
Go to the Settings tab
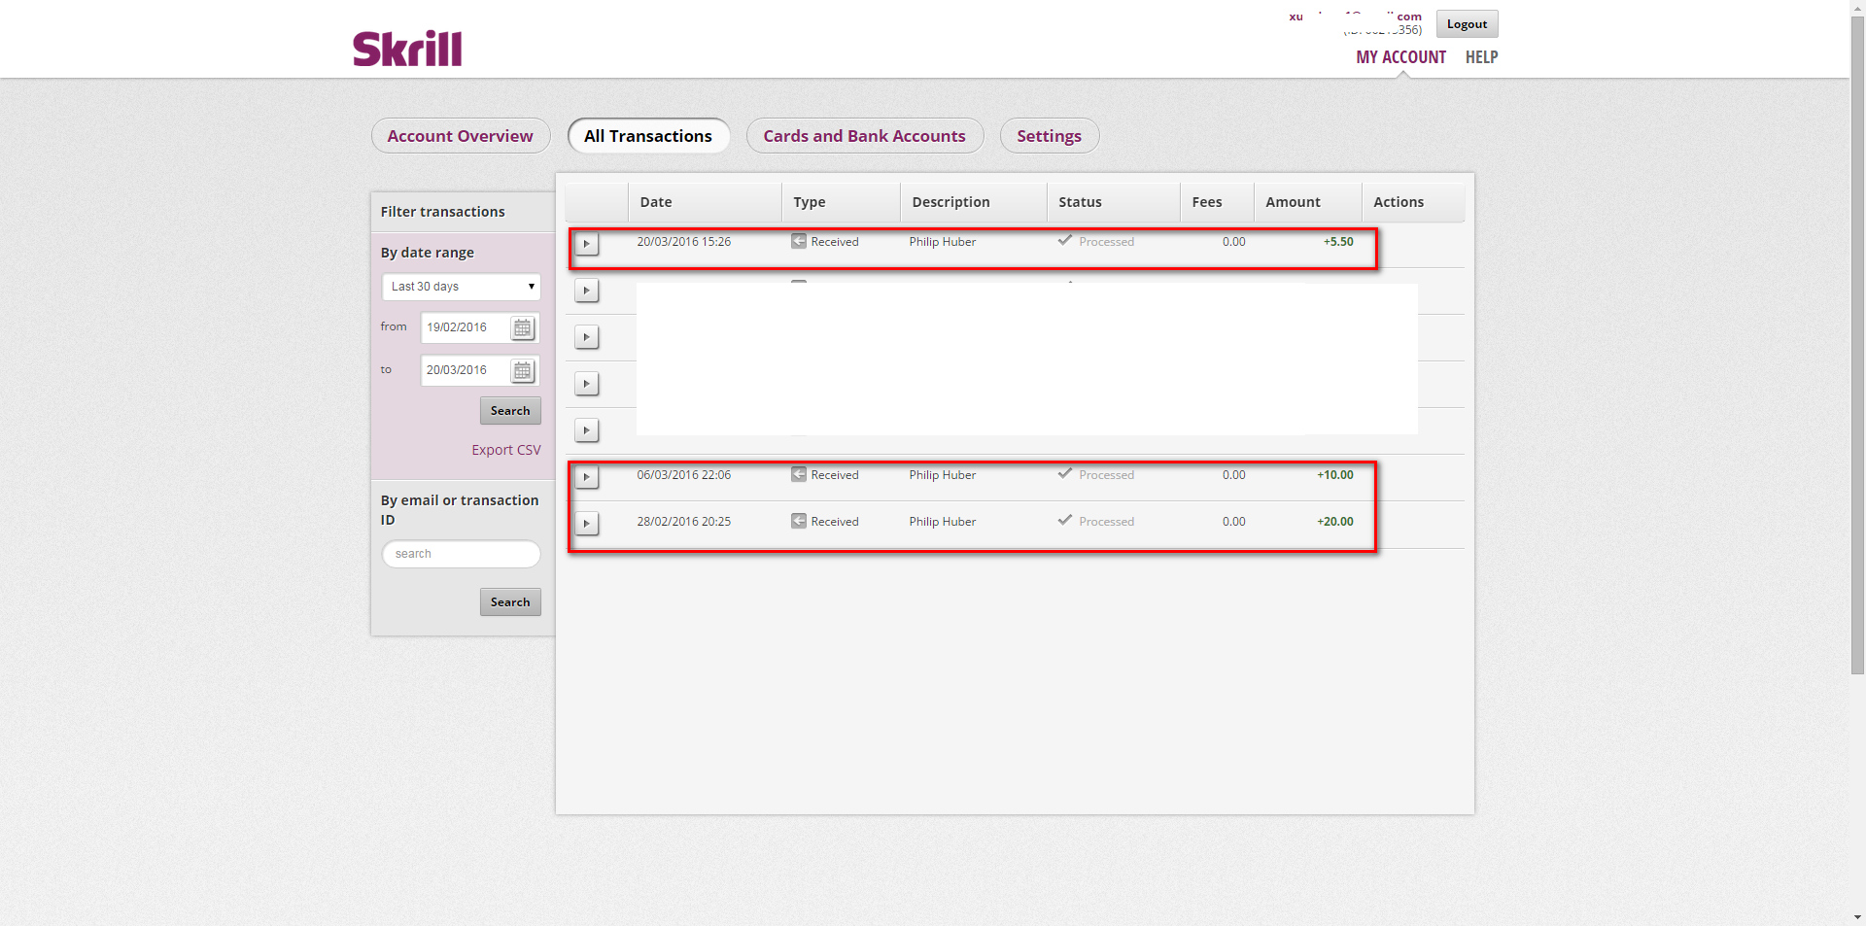point(1049,136)
